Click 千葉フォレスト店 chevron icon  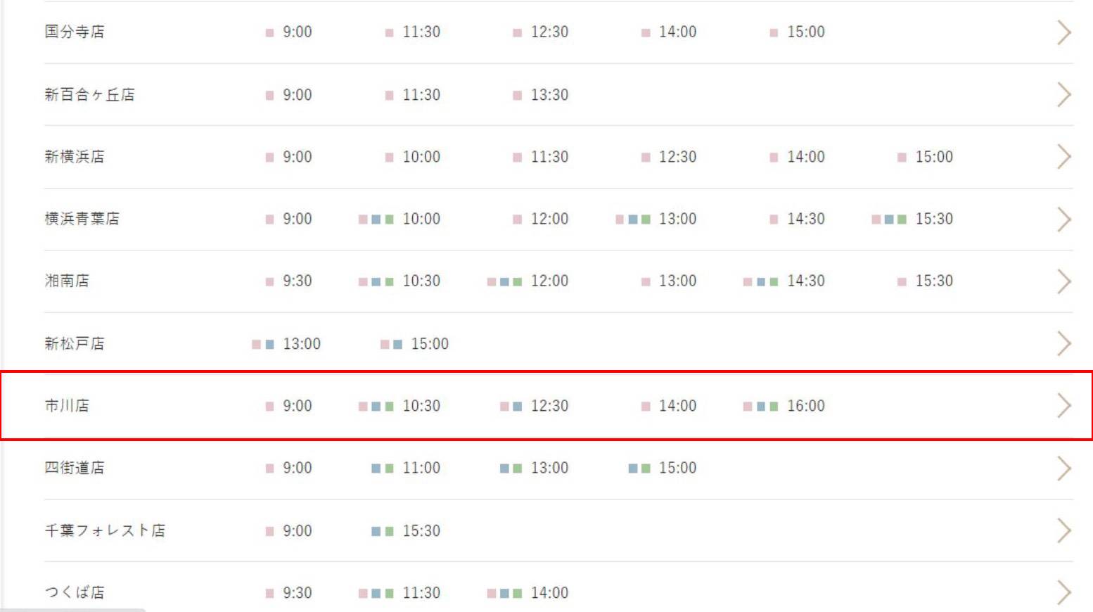[1064, 530]
